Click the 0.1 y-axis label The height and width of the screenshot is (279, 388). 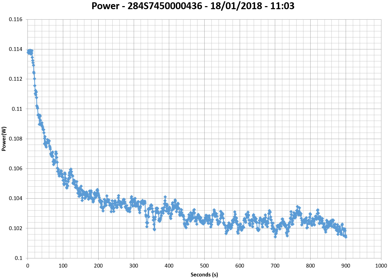click(x=19, y=258)
